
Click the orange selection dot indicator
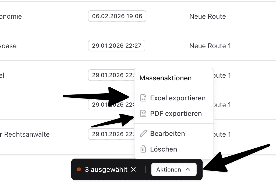pyautogui.click(x=79, y=169)
